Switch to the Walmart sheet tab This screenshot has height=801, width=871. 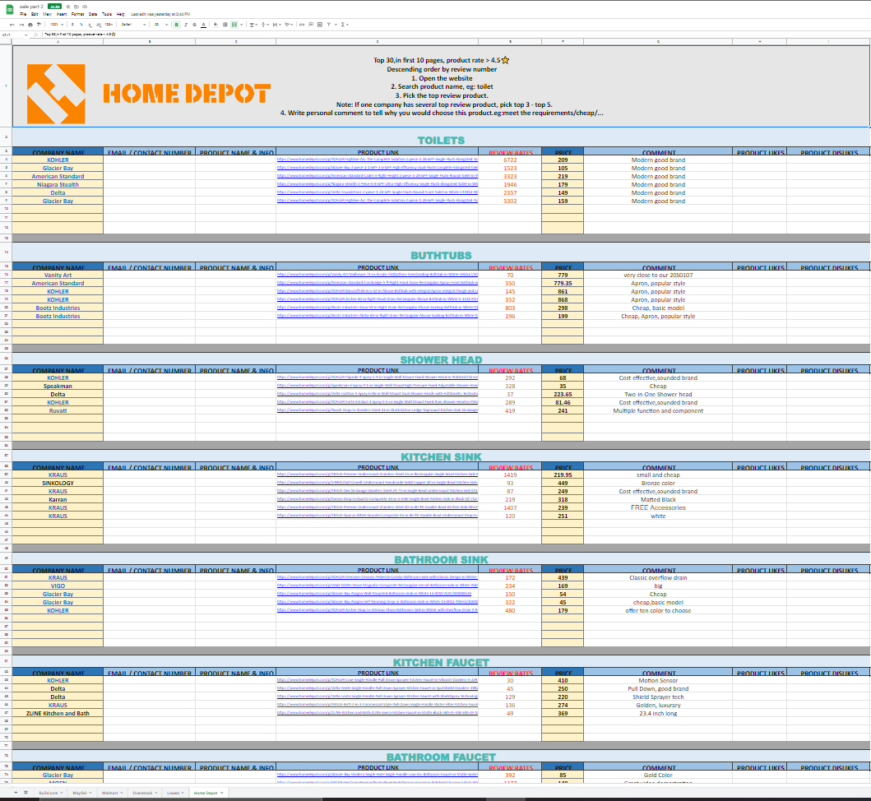click(112, 793)
